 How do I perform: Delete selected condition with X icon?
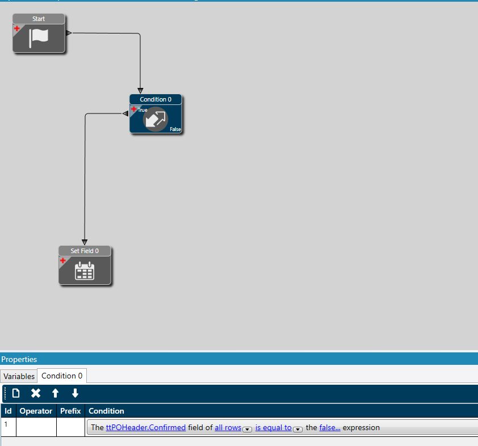click(36, 393)
